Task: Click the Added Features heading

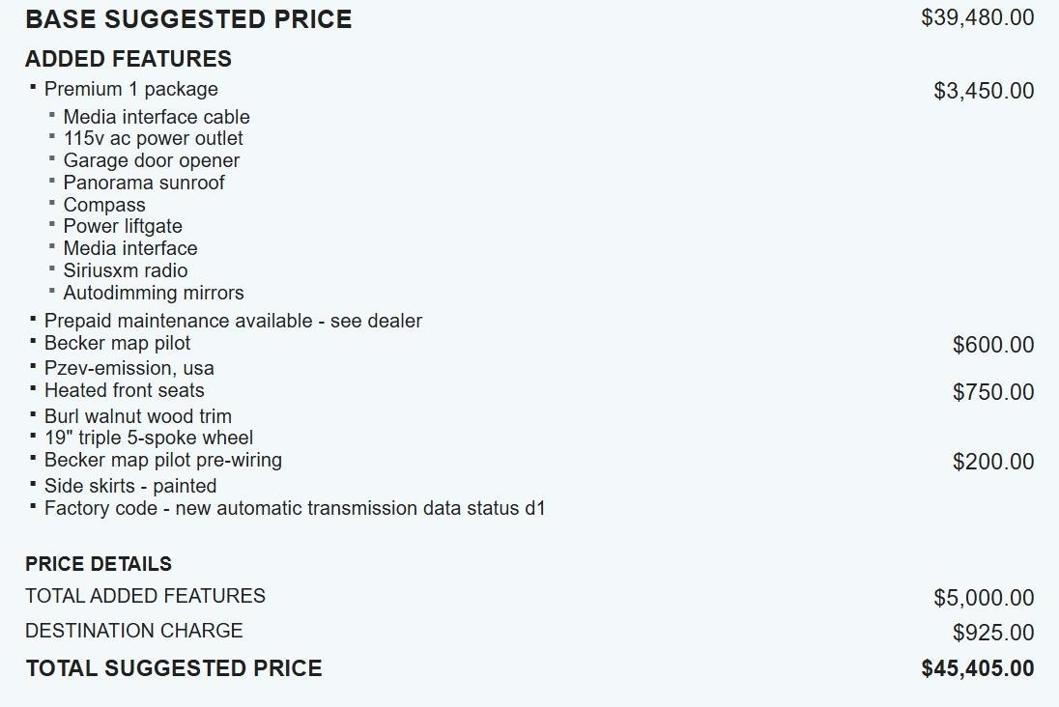Action: (129, 59)
